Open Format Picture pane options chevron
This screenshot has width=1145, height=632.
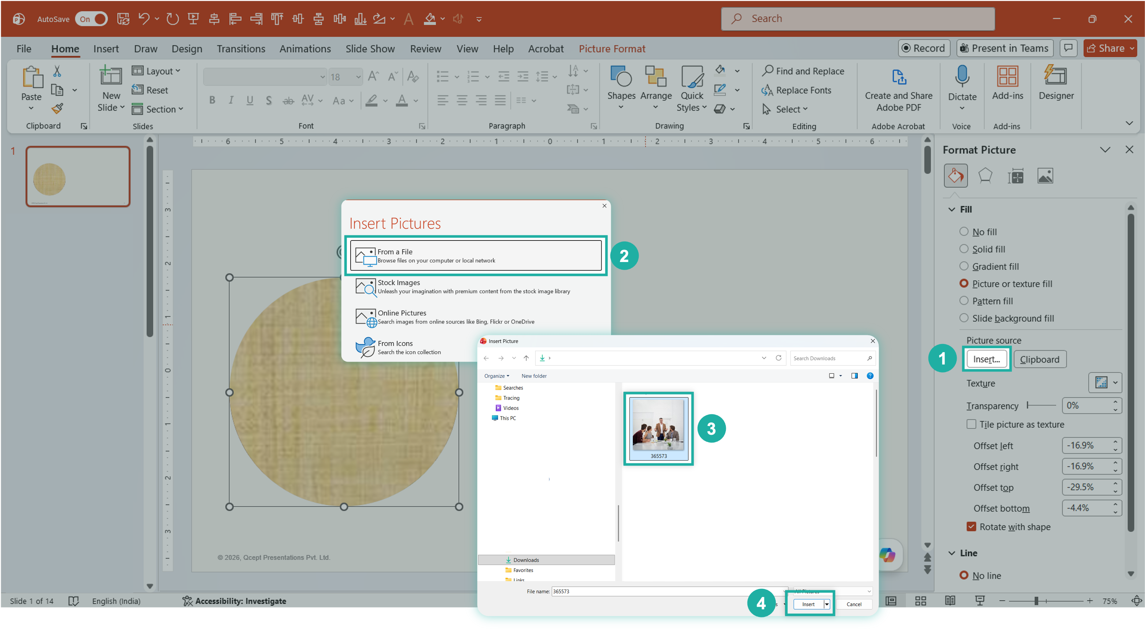1105,150
